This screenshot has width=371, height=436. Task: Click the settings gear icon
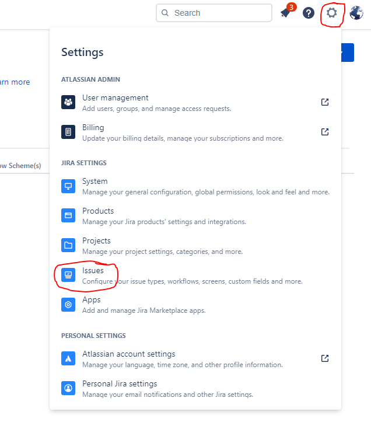[331, 13]
